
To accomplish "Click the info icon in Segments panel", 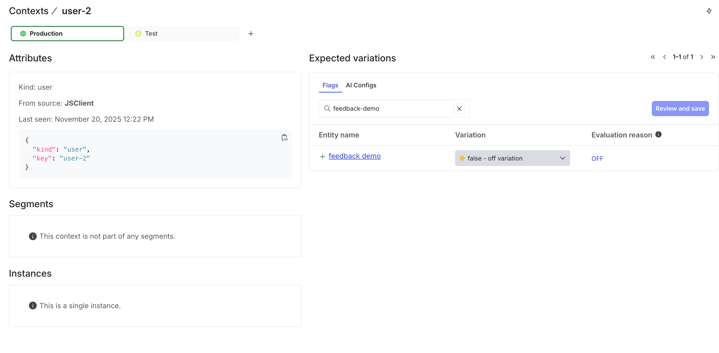I will [x=33, y=236].
